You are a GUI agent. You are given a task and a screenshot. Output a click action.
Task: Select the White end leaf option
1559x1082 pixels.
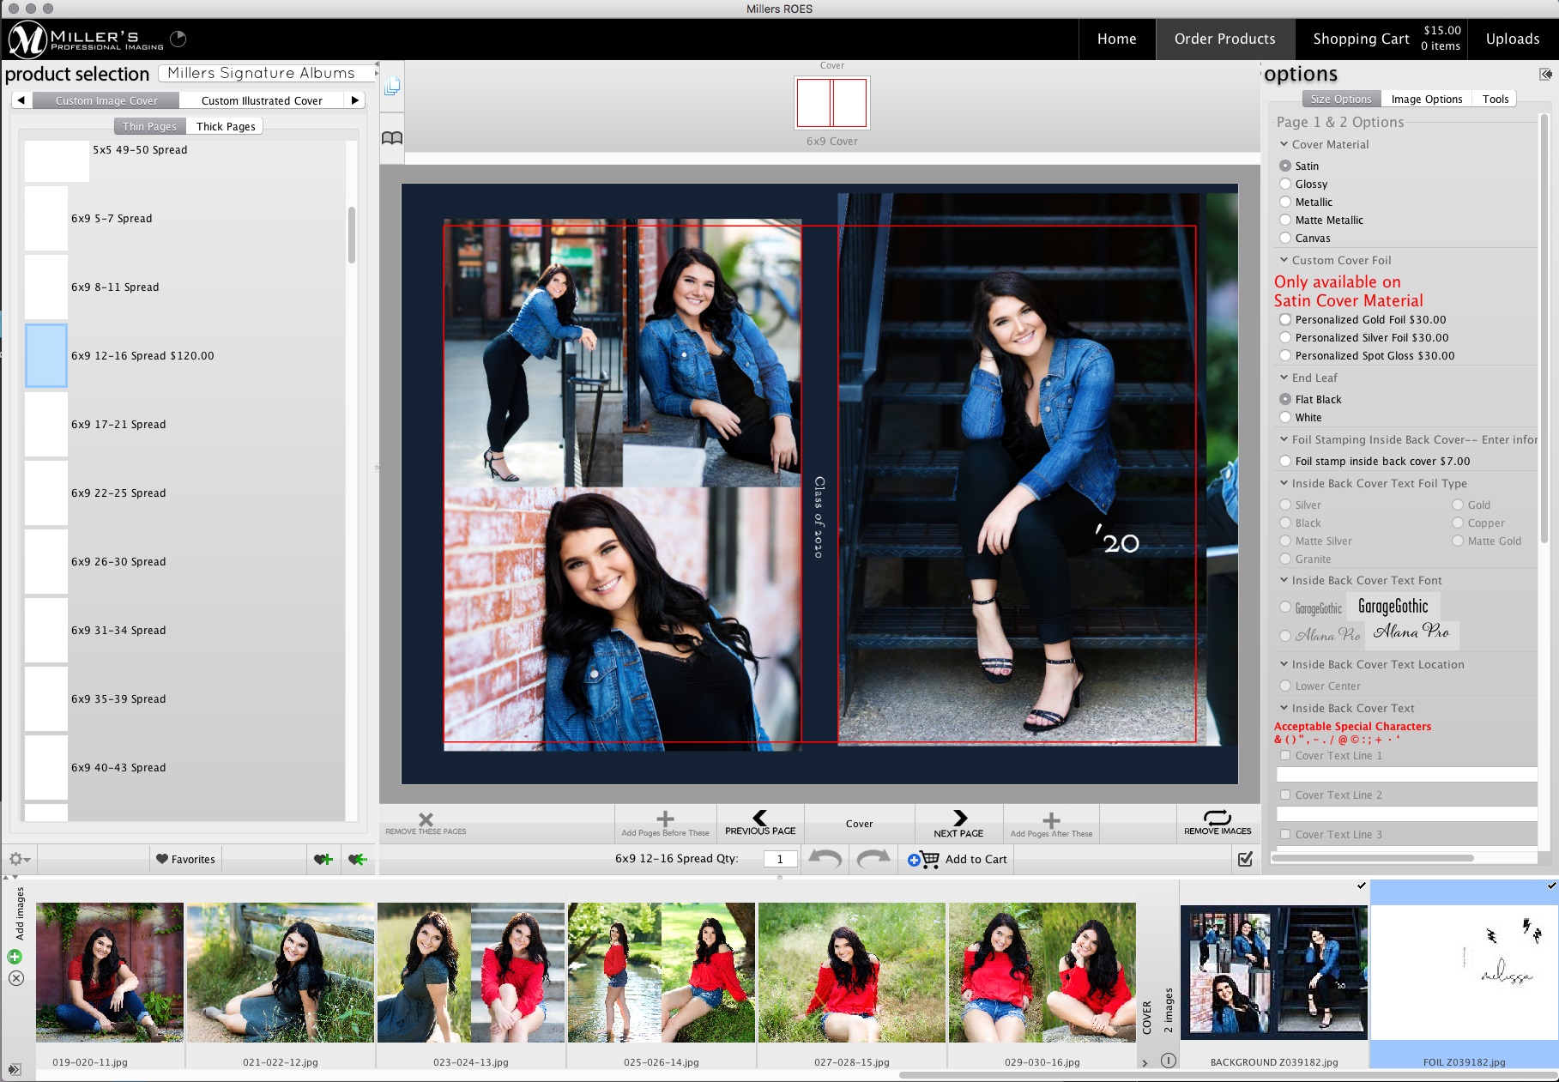tap(1284, 418)
